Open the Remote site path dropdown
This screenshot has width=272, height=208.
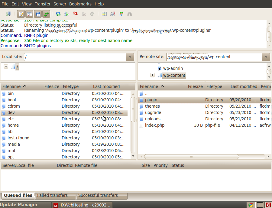click(266, 57)
